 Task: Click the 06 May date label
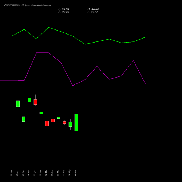pyautogui.click(x=58, y=173)
